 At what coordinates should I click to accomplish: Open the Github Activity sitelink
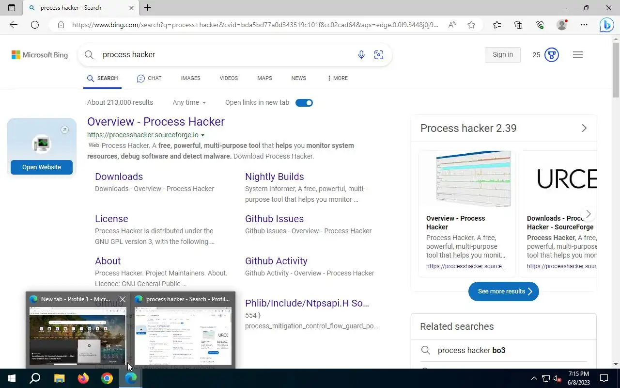276,261
